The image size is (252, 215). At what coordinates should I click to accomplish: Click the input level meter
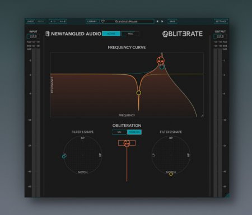pyautogui.click(x=36, y=122)
